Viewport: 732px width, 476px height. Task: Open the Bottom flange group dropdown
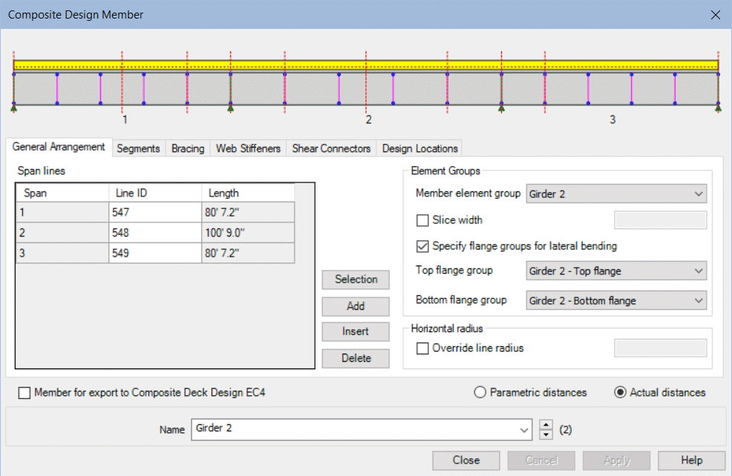coord(698,301)
